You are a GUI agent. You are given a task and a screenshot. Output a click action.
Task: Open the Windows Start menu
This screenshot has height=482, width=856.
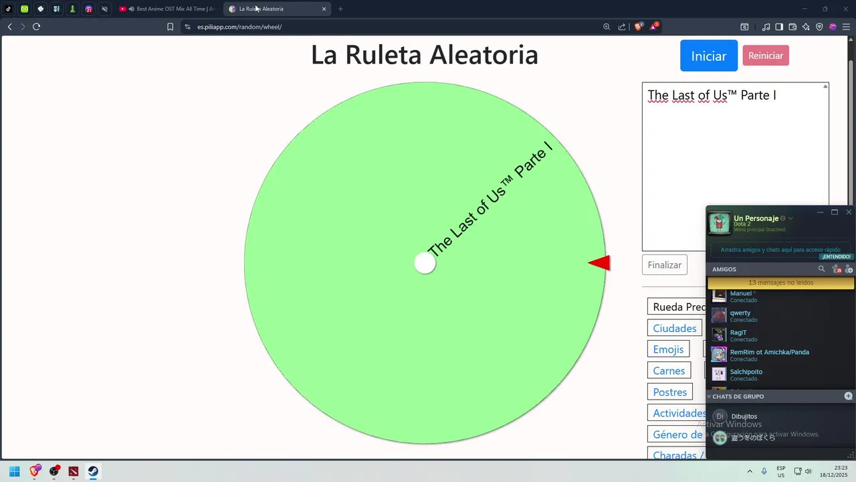click(15, 471)
